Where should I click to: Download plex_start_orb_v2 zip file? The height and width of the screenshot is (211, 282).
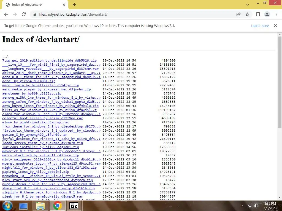coord(47,180)
